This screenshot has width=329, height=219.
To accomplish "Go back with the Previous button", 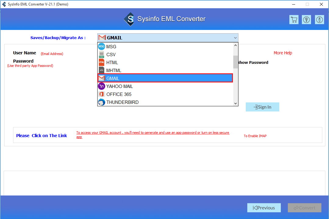I will coord(264,208).
